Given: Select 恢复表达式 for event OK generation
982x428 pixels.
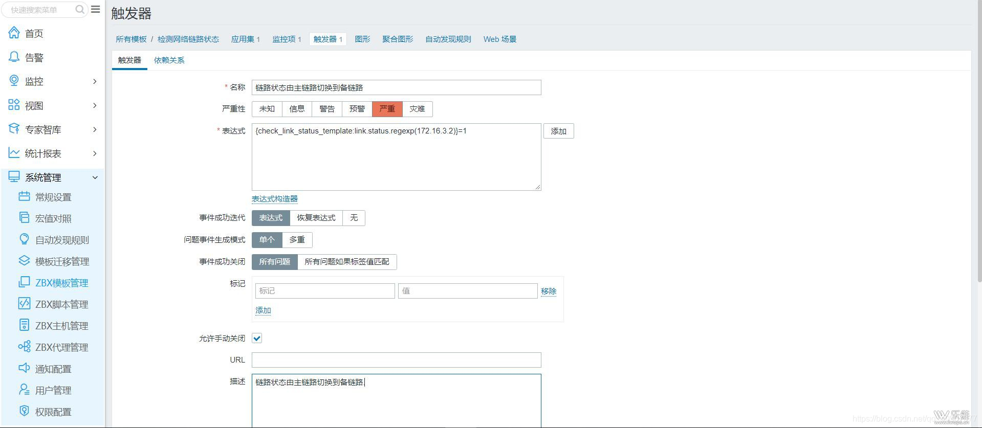Looking at the screenshot, I should [x=316, y=218].
